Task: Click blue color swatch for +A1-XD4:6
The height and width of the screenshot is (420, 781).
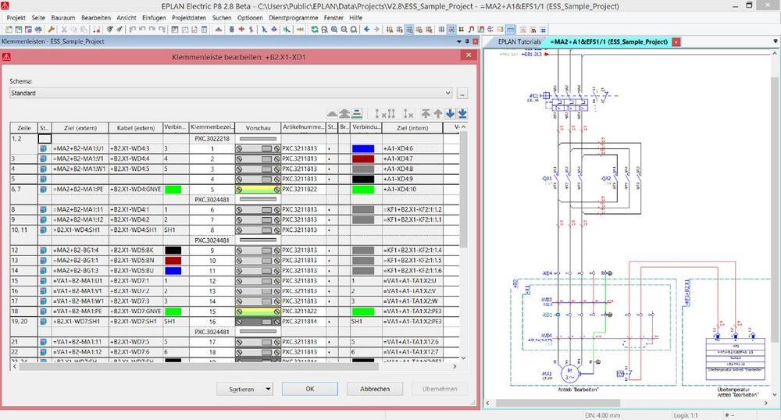Action: [363, 148]
